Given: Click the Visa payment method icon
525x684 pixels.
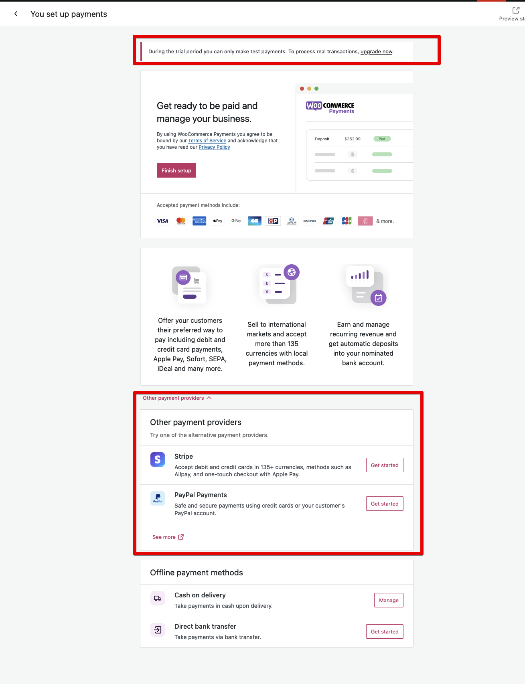Looking at the screenshot, I should pyautogui.click(x=162, y=221).
